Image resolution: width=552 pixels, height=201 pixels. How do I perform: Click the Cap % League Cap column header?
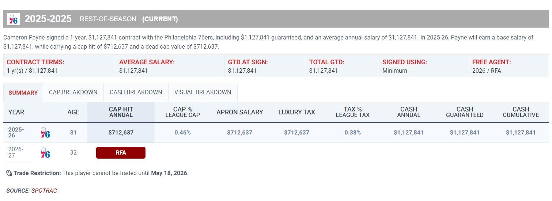pos(182,112)
